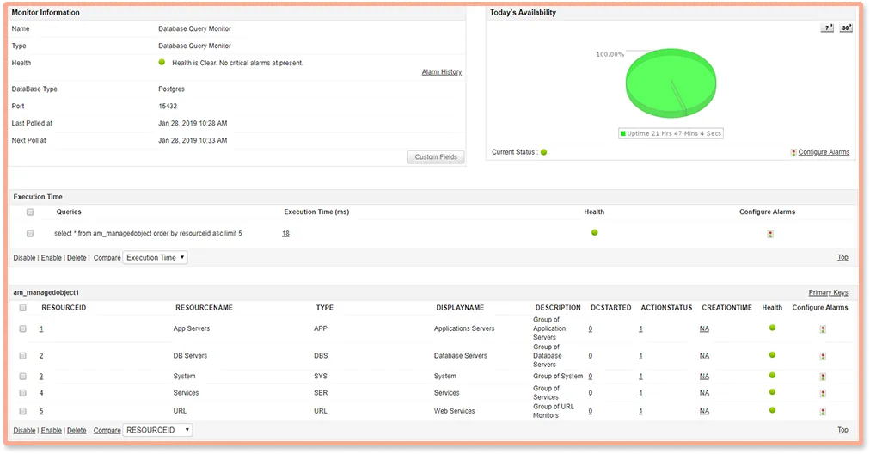Image resolution: width=870 pixels, height=454 pixels.
Task: Click the green Health status dot in Monitor Information
Action: pos(162,62)
